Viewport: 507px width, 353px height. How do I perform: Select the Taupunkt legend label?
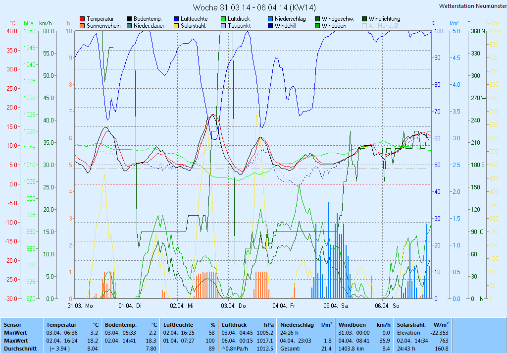(239, 26)
